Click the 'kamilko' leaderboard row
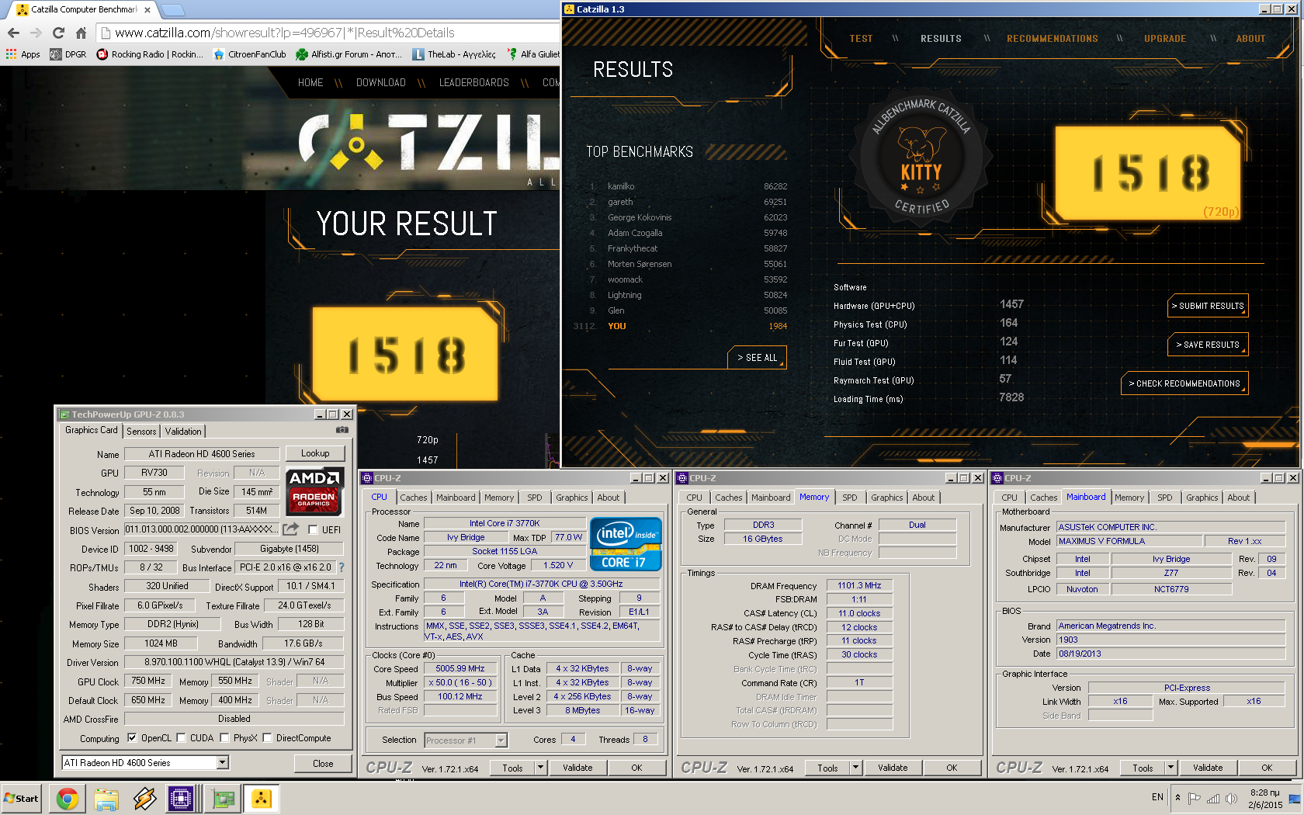Image resolution: width=1304 pixels, height=815 pixels. pos(688,186)
